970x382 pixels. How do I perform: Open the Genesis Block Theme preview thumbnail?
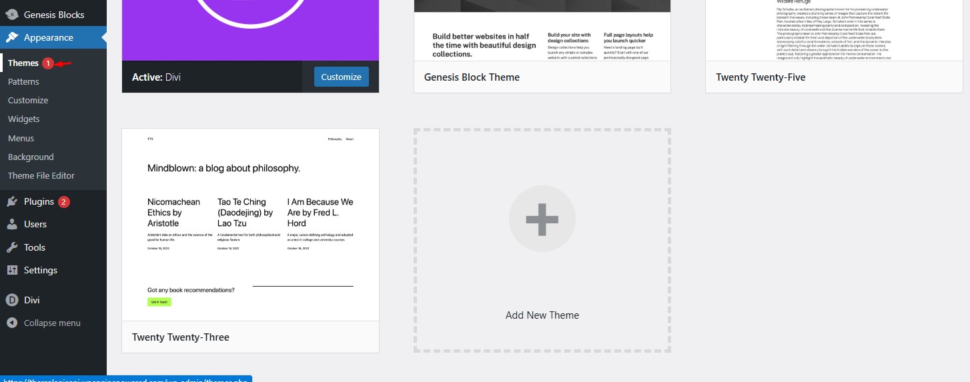point(542,30)
